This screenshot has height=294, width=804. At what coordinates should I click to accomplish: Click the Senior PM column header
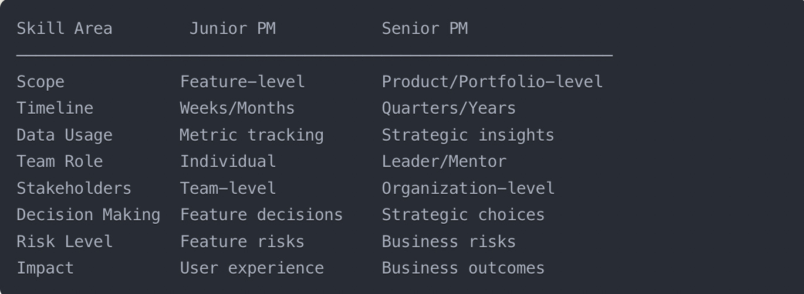coord(425,28)
